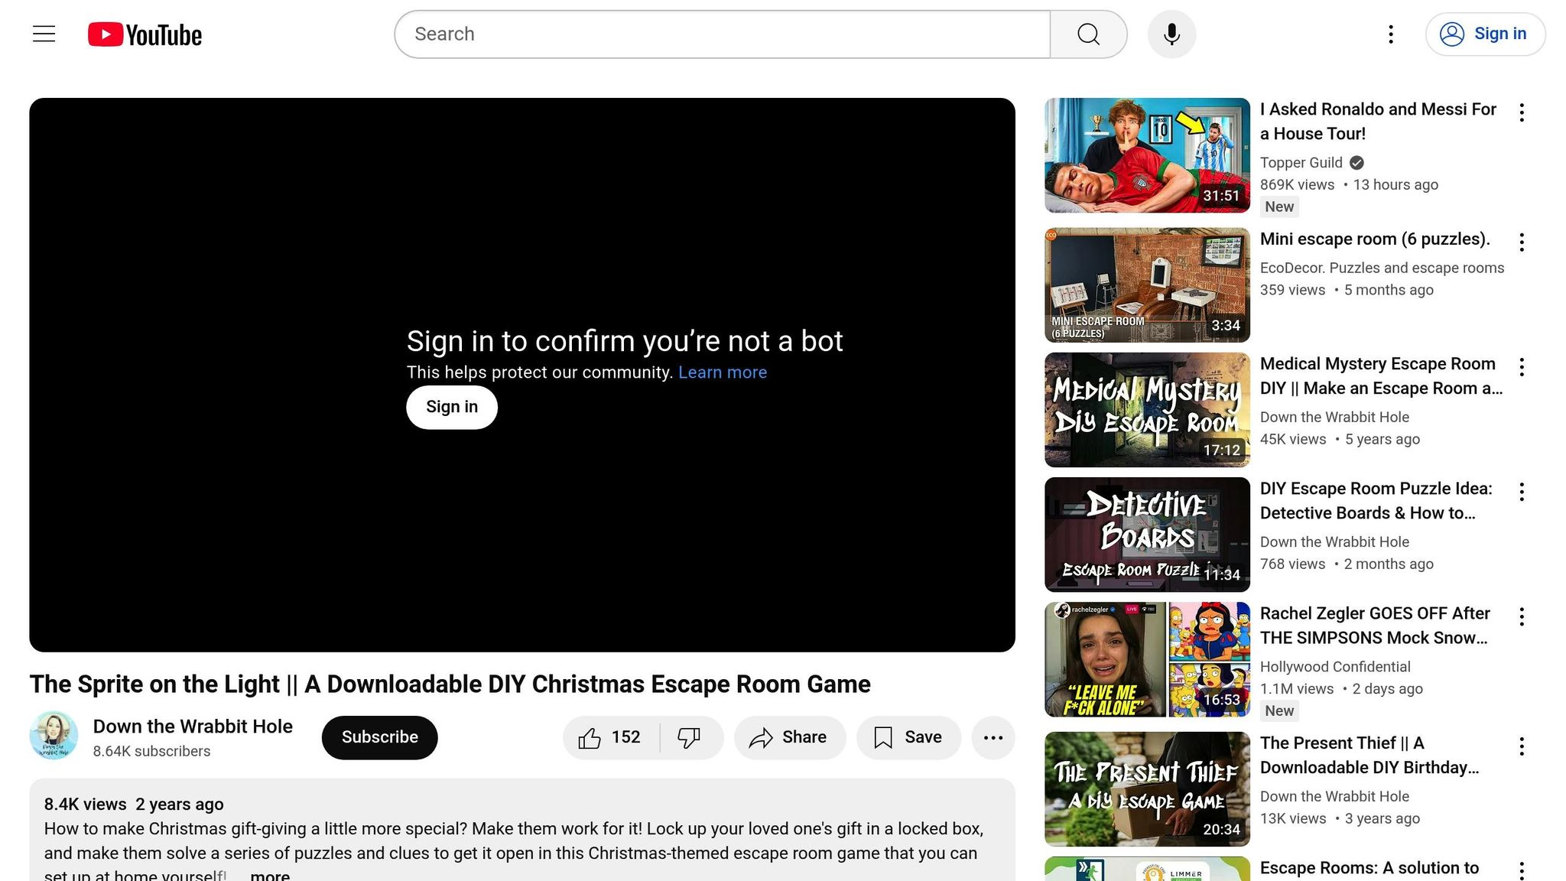Click the YouTube home logo
This screenshot has width=1566, height=881.
click(x=145, y=34)
